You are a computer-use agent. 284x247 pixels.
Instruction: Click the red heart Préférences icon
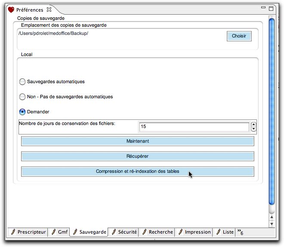(x=11, y=9)
